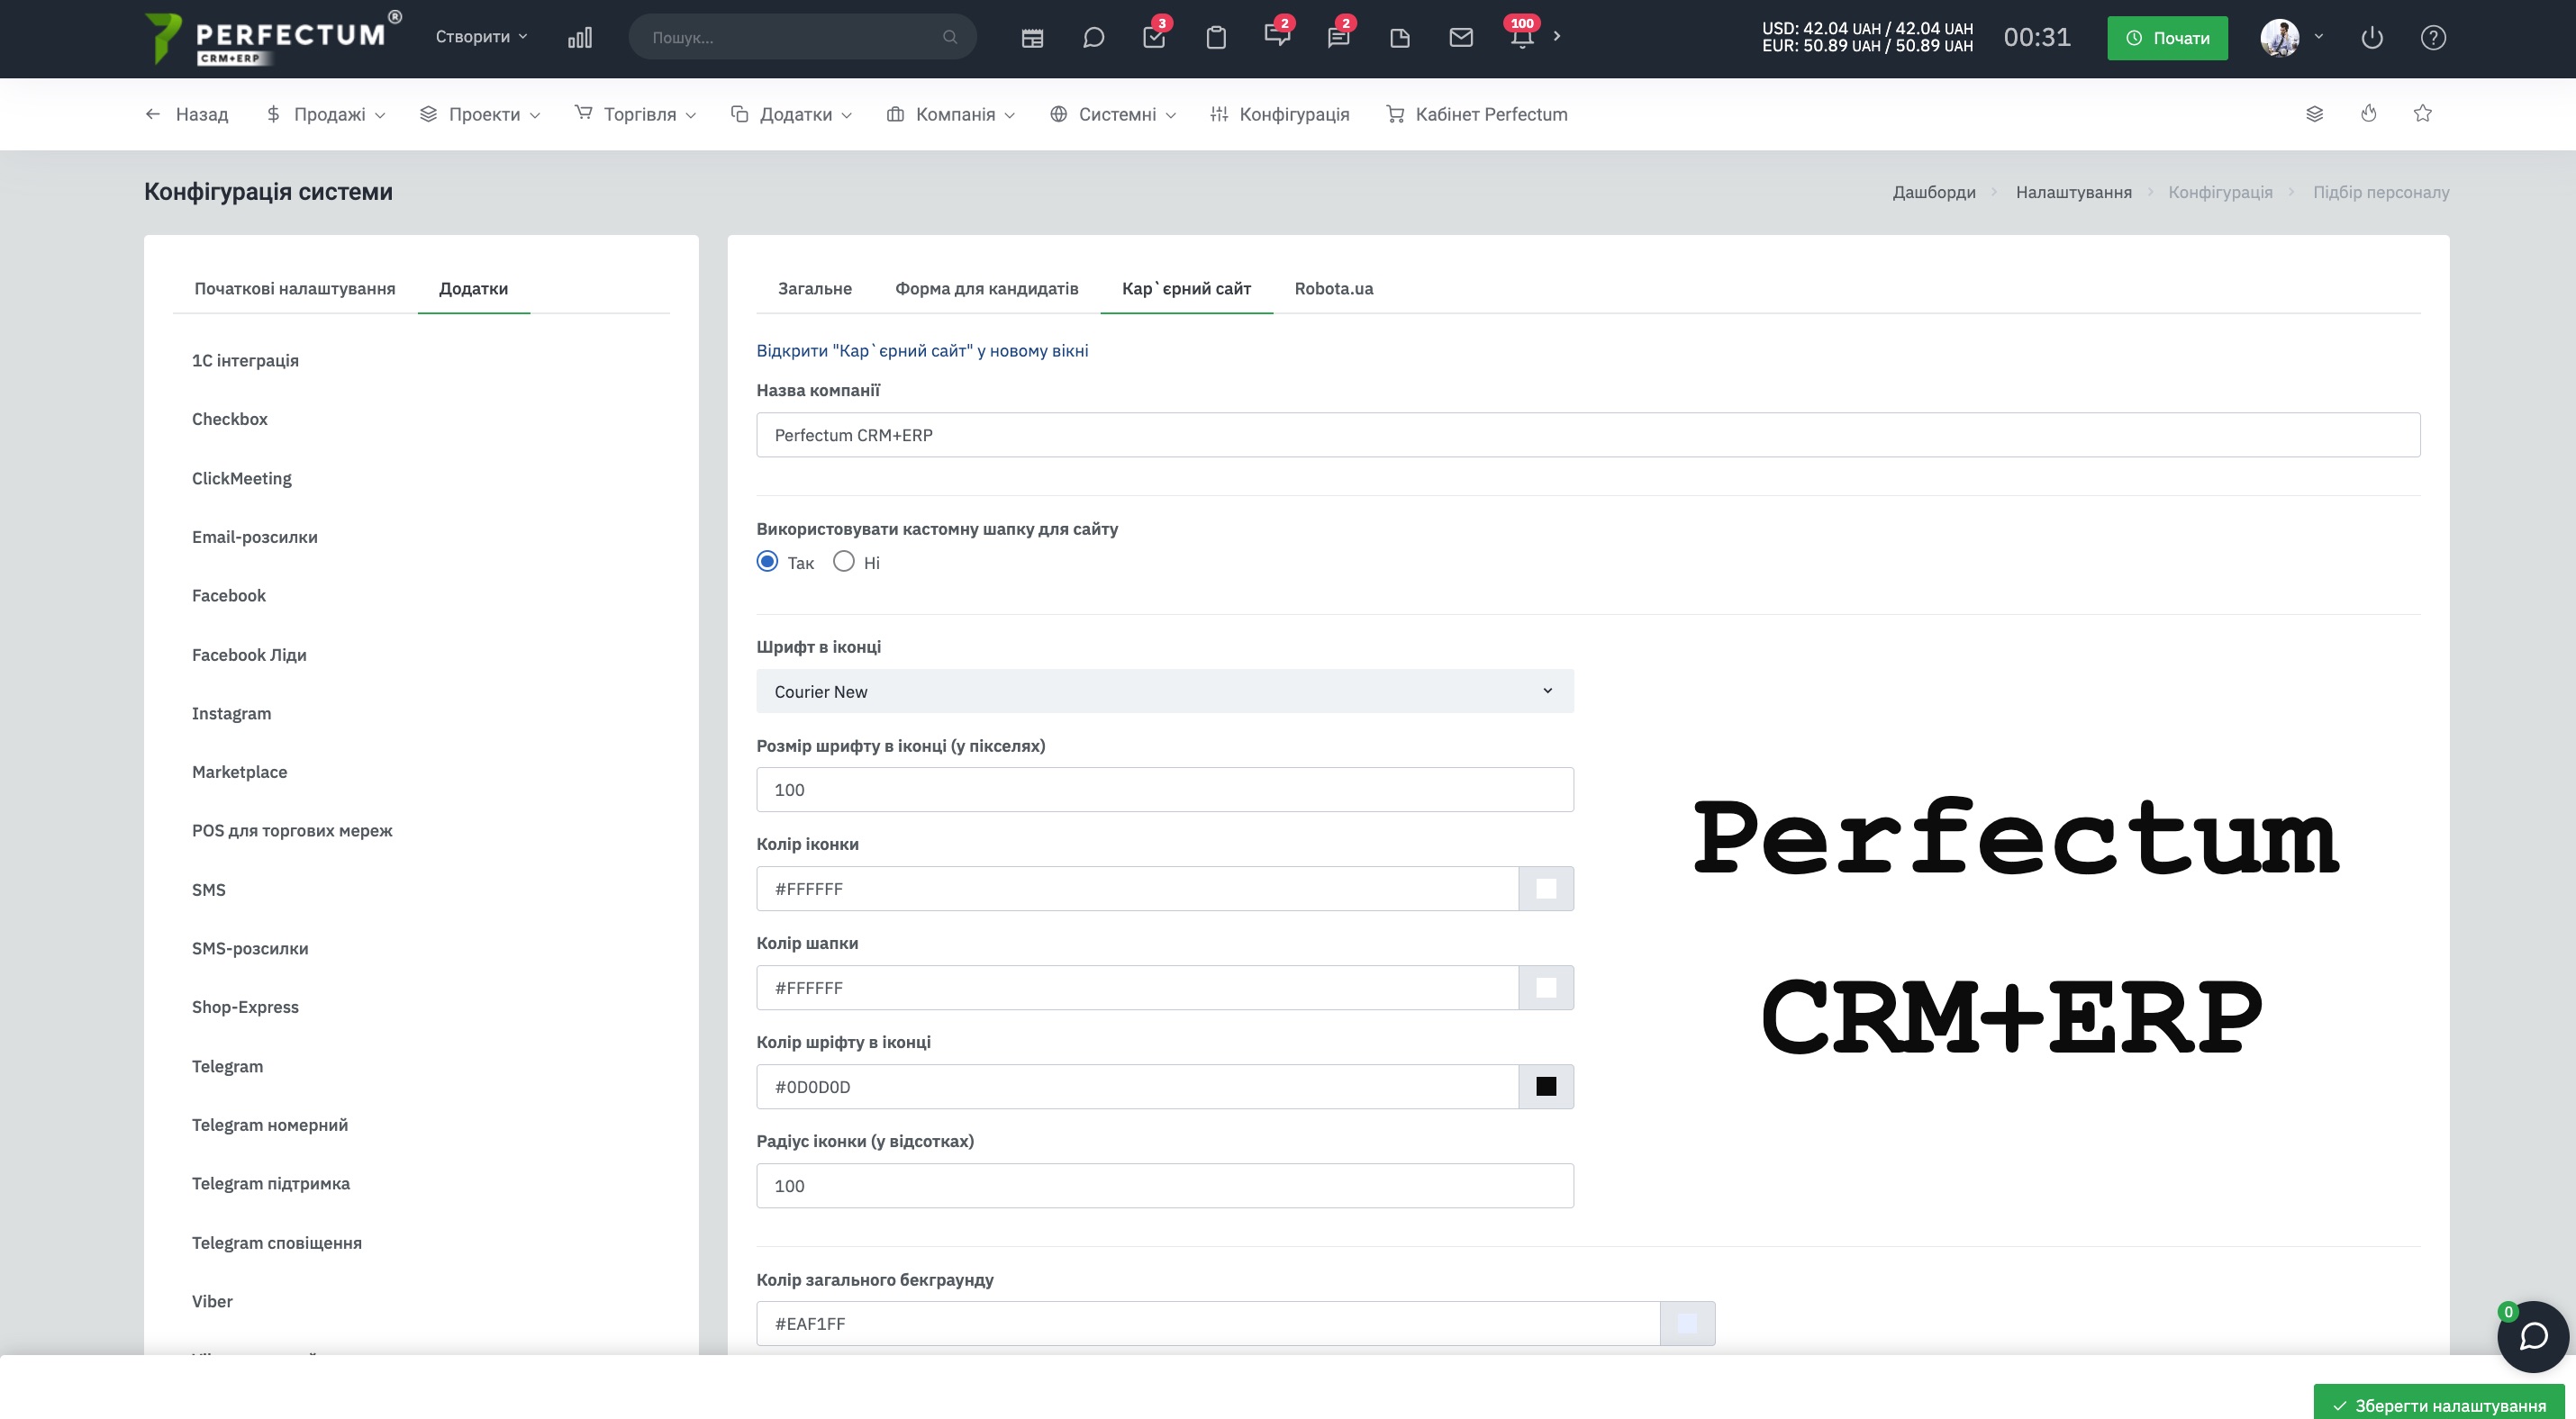2576x1419 pixels.
Task: Open 'Checkbox' in the sidebar list
Action: (230, 419)
